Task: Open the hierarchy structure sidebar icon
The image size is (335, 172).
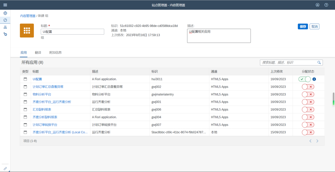Action: click(5, 27)
